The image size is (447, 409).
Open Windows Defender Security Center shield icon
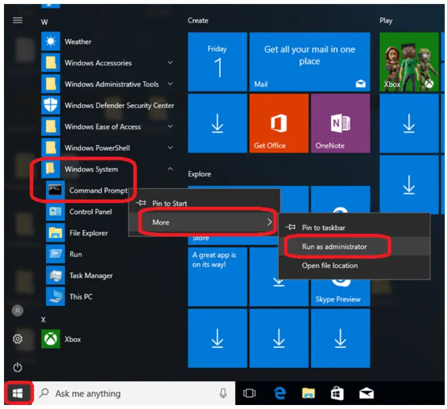coord(50,105)
